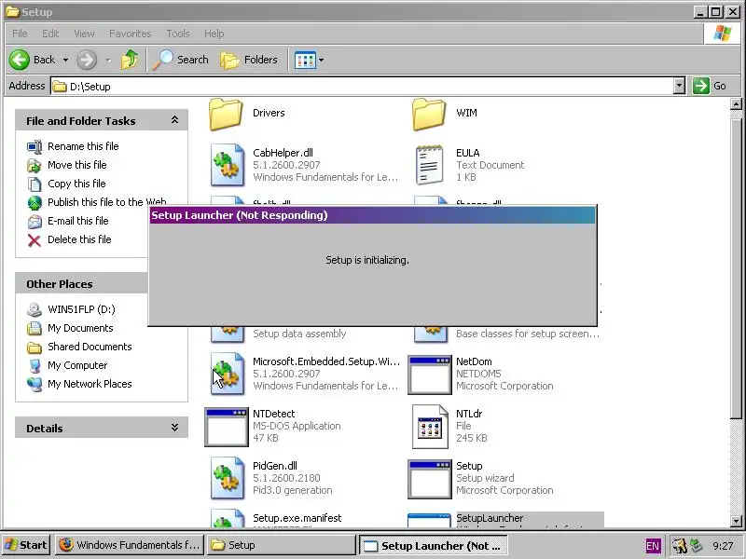Screen dimensions: 746x559
Task: Open WIN51FLP (D:) in Other Places
Action: coord(81,309)
